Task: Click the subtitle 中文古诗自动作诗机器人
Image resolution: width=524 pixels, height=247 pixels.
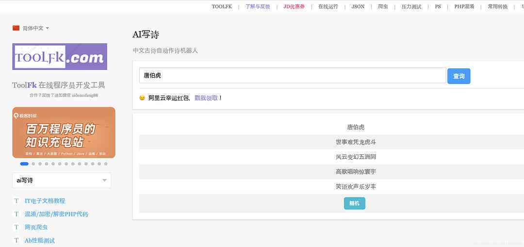Action: pos(165,50)
